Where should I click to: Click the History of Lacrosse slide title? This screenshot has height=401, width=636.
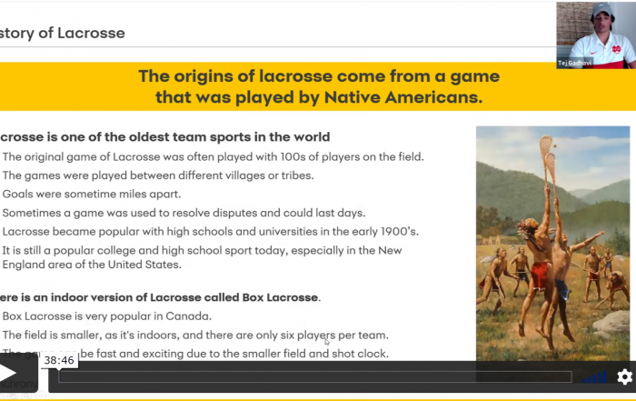tap(62, 34)
